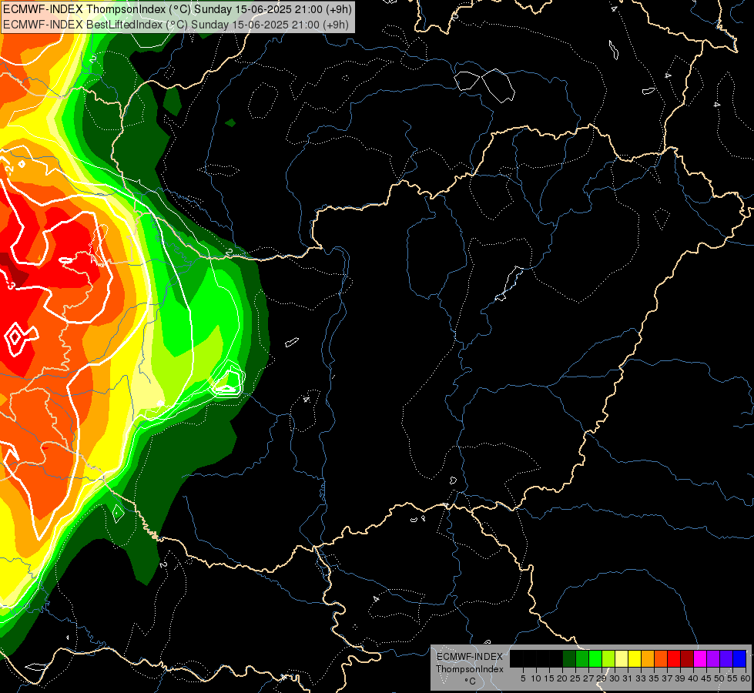Select the dark red 39-40 legend swatch

point(687,658)
